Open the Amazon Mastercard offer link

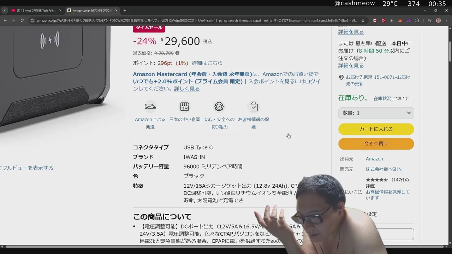coord(192,74)
